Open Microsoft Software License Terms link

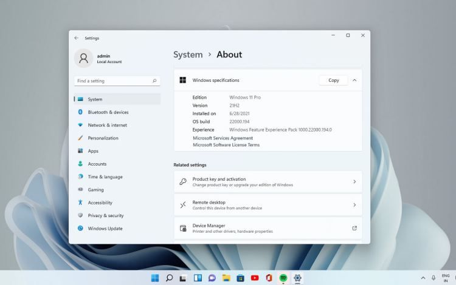coord(226,145)
